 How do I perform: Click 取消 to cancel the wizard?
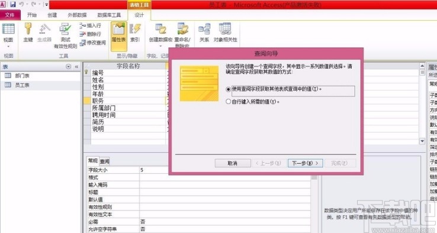233,163
